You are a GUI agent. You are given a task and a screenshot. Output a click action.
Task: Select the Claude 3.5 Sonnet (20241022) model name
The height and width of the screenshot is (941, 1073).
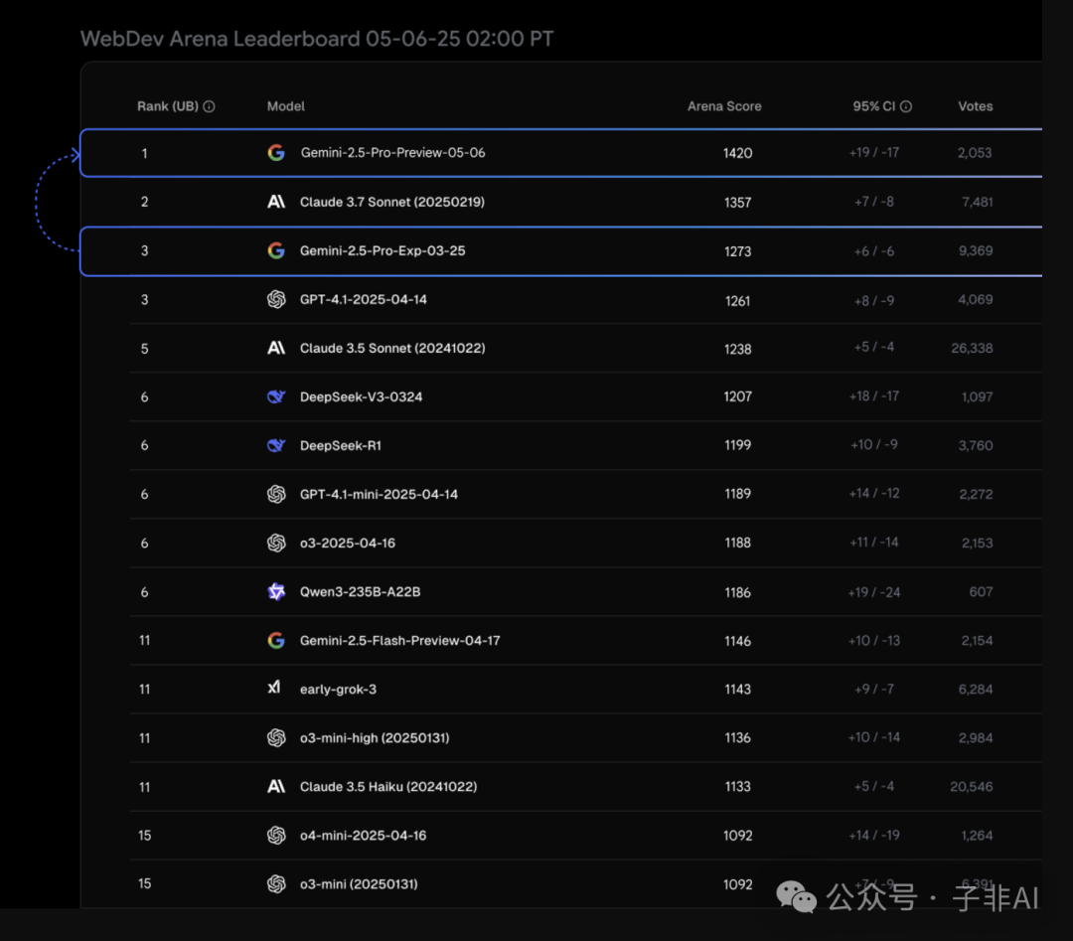392,349
